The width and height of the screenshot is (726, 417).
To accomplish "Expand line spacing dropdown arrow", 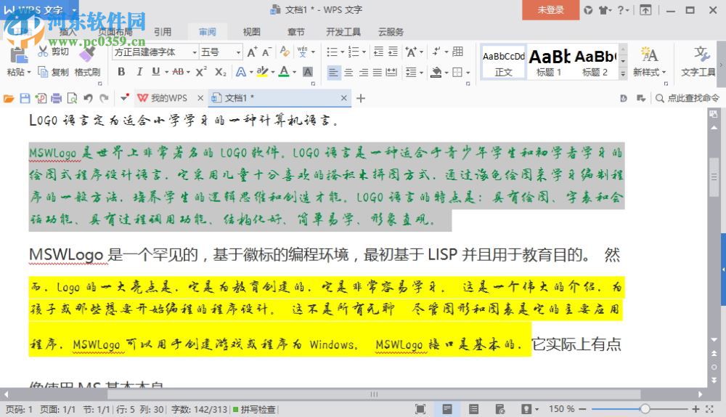I will (421, 72).
